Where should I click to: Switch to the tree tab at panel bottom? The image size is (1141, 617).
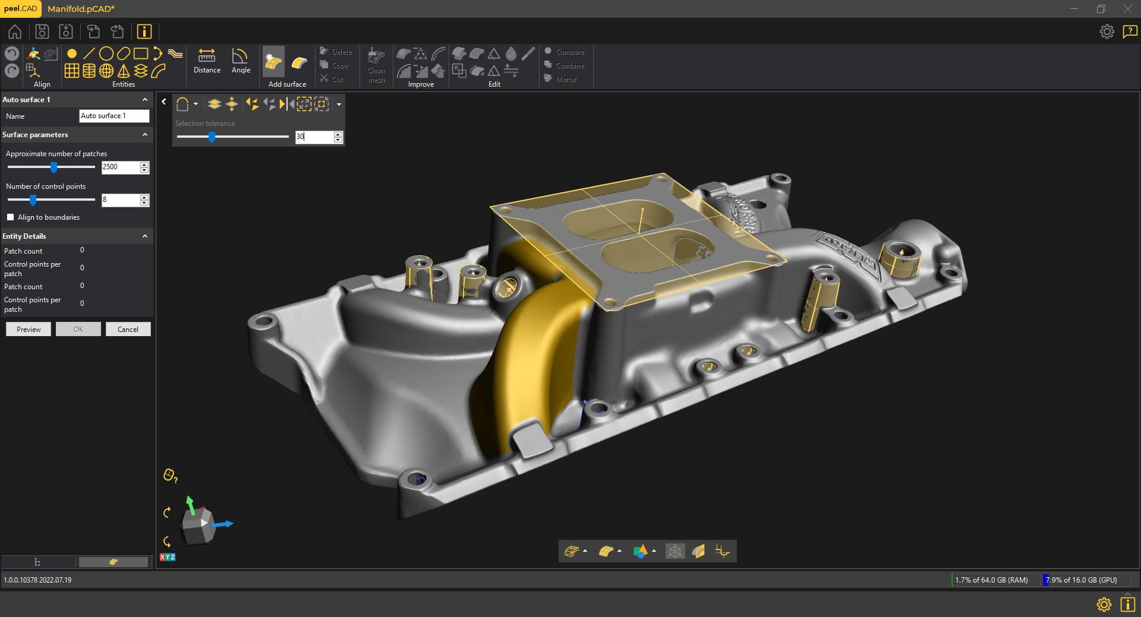pos(37,562)
